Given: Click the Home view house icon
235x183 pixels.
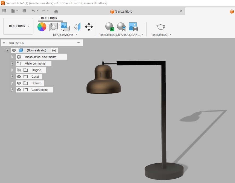Looking at the screenshot, I should (x=57, y=10).
